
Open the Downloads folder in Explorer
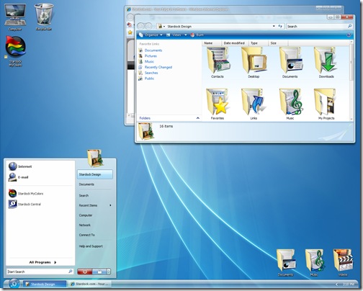pos(326,63)
